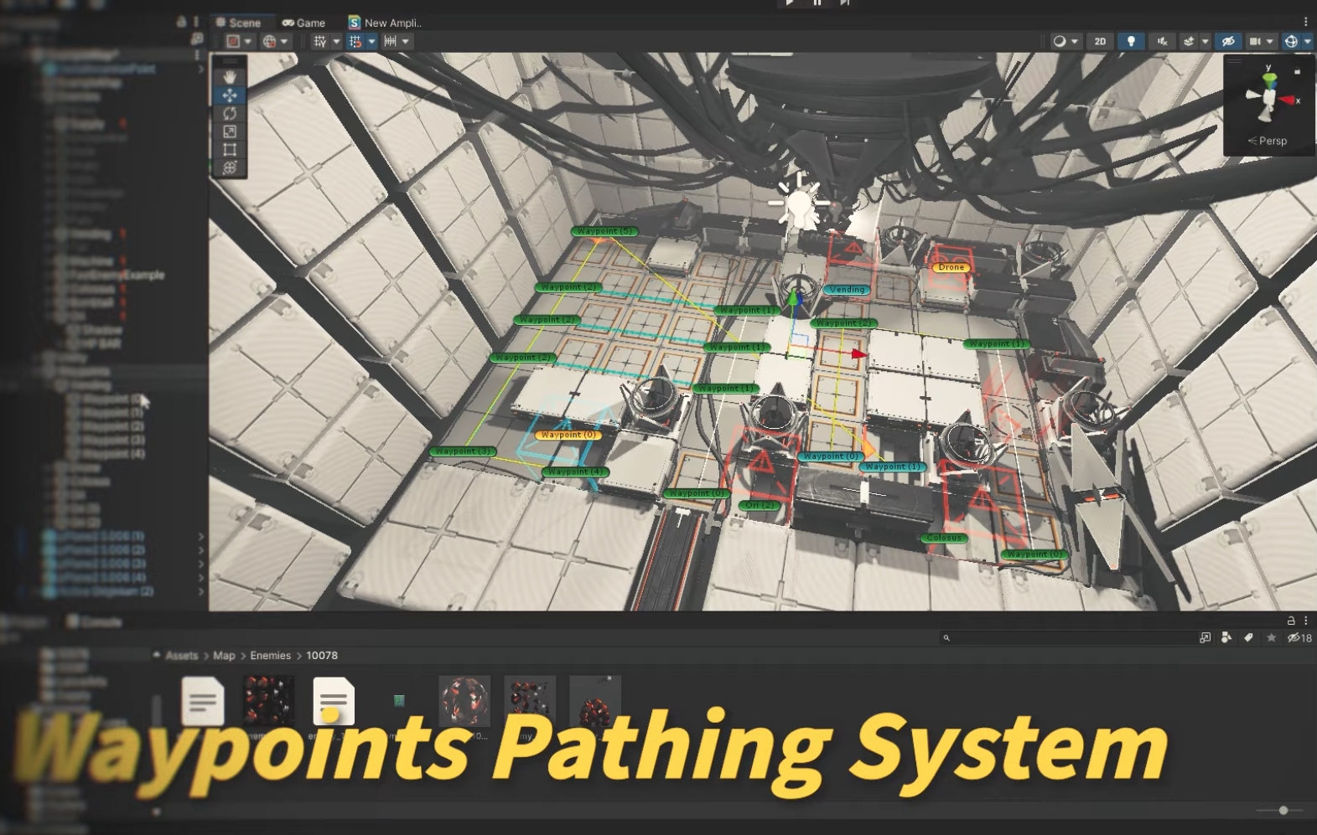
Task: Select the Rotate tool
Action: [x=230, y=113]
